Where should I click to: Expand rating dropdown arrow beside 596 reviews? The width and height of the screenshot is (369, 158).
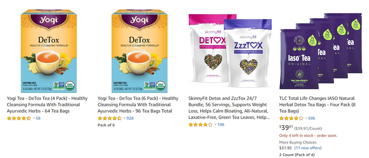click(306, 118)
